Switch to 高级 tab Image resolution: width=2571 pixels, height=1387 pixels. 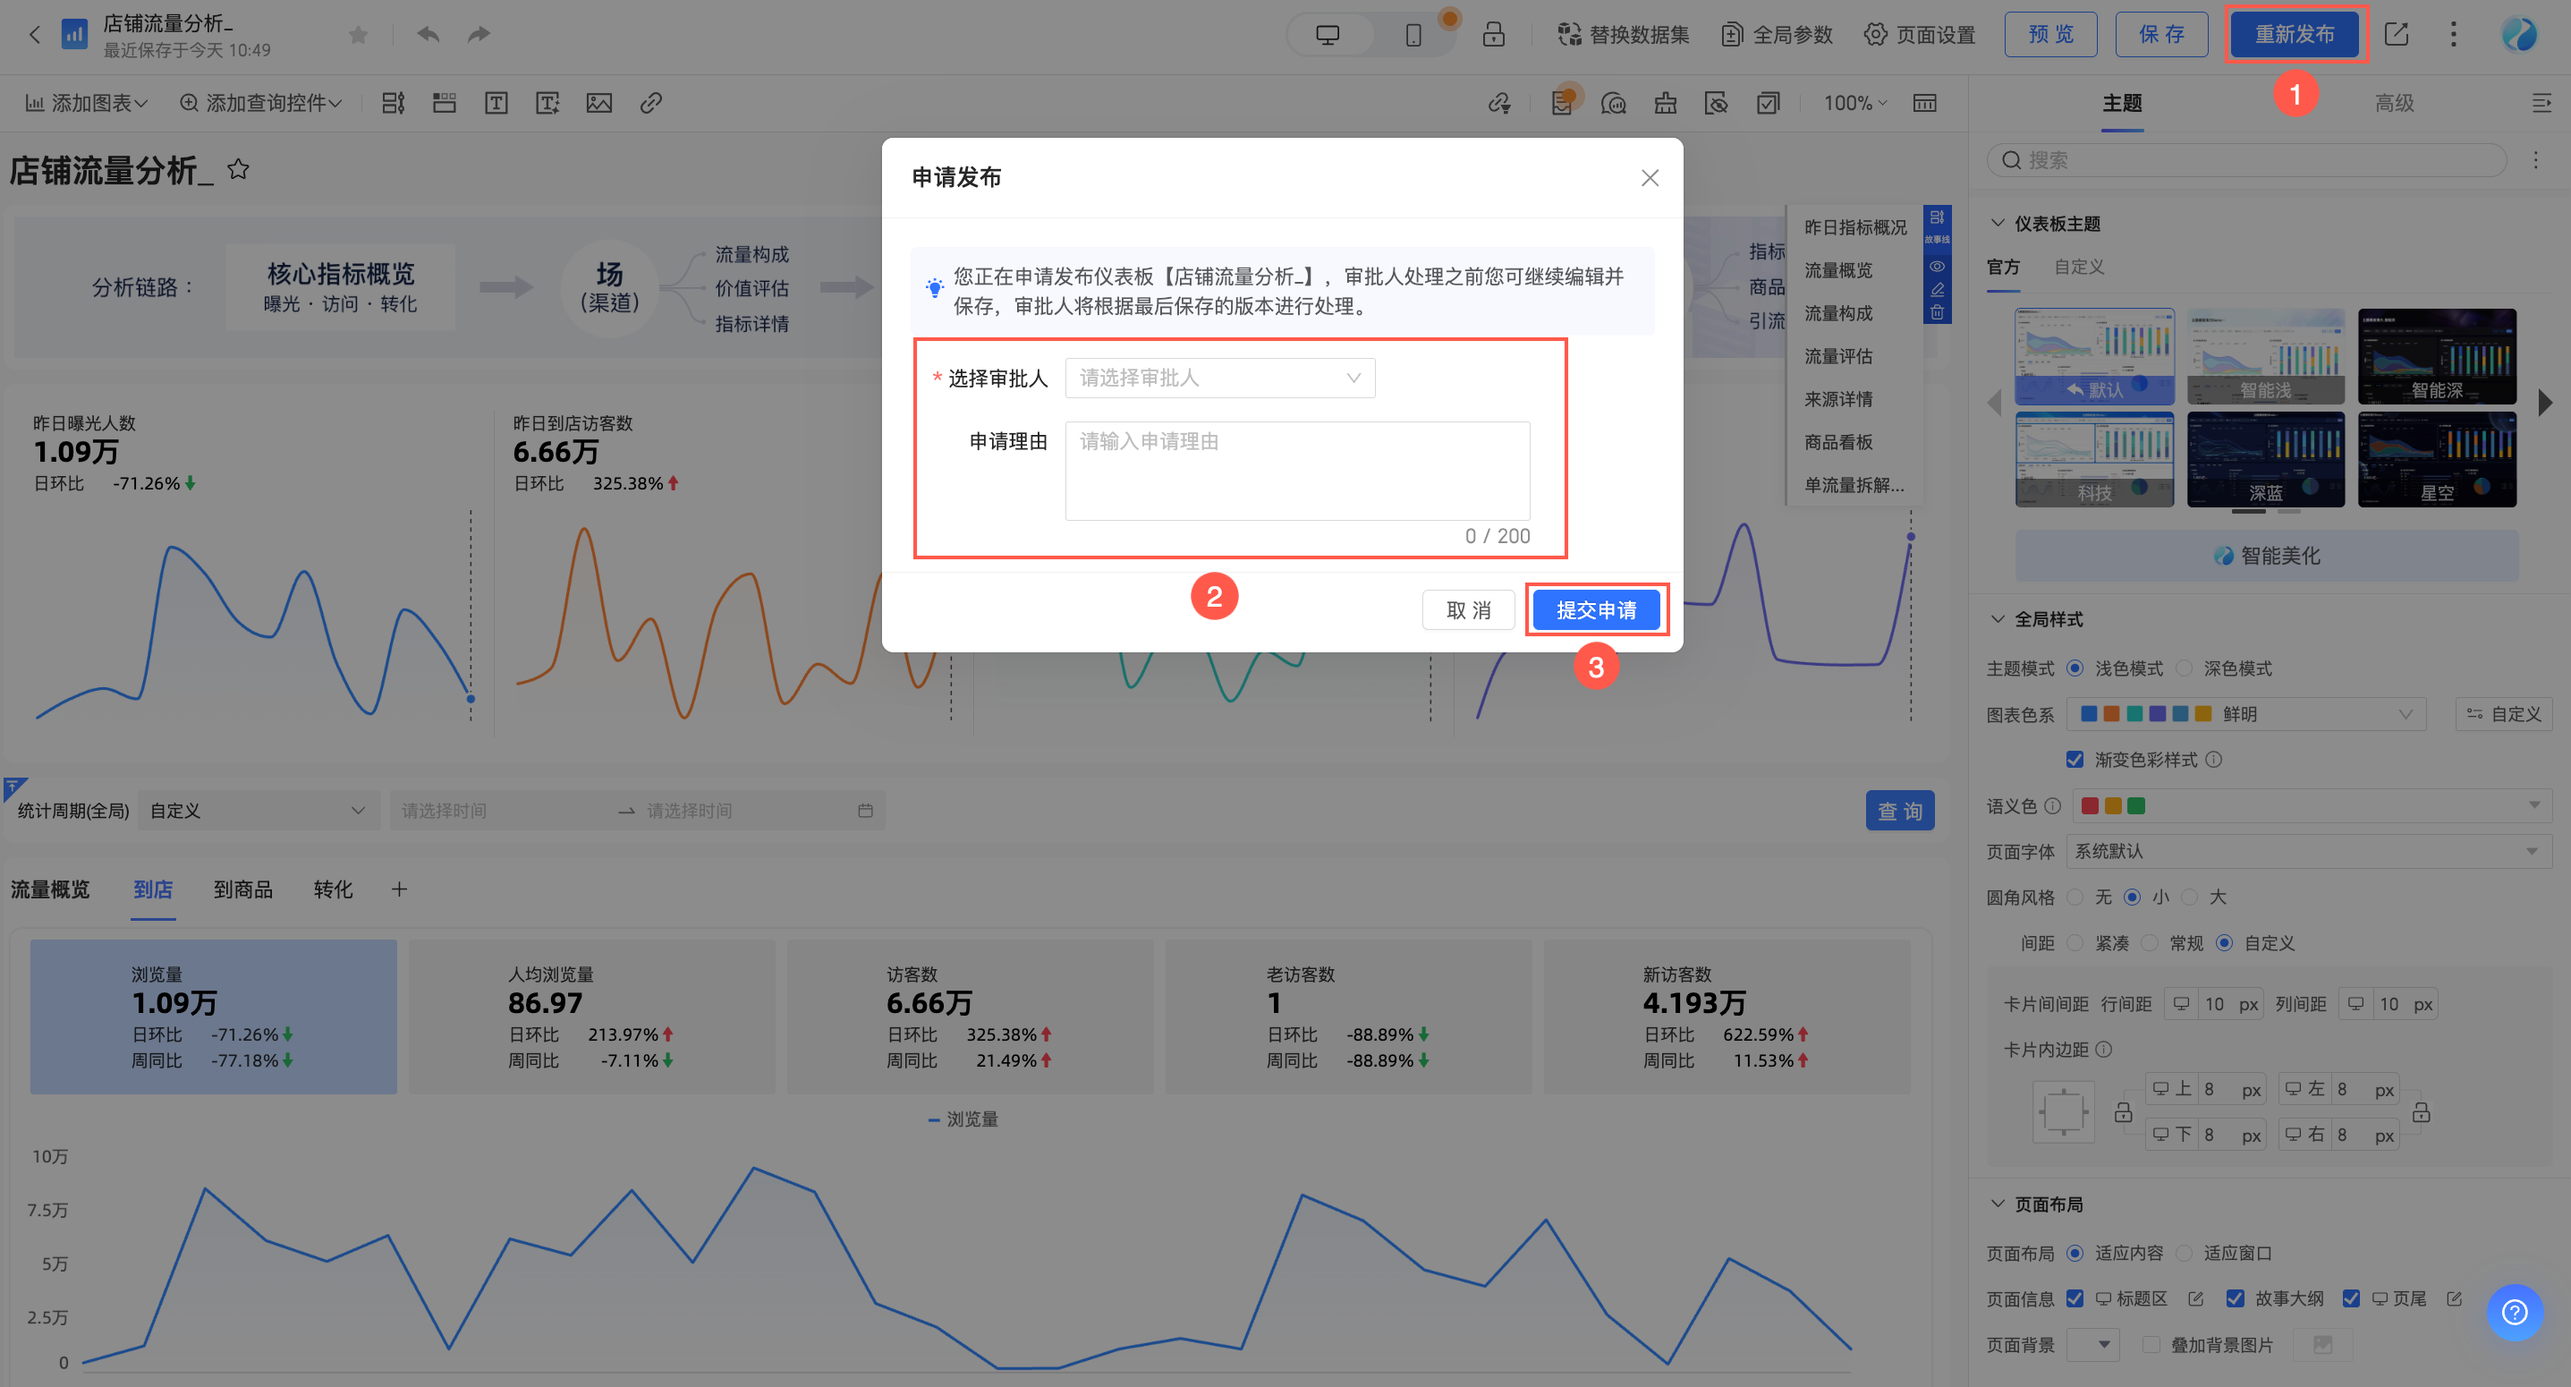click(x=2393, y=103)
